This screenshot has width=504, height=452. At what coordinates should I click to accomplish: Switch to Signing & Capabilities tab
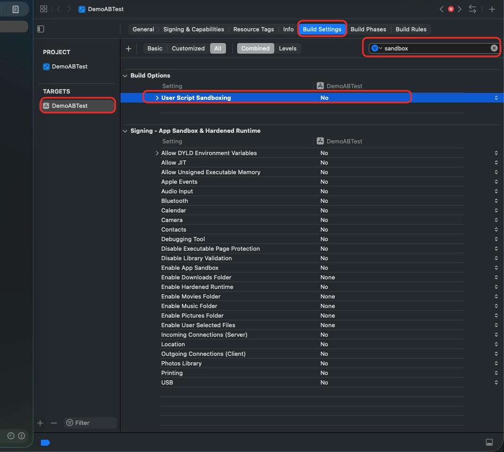[x=194, y=29]
